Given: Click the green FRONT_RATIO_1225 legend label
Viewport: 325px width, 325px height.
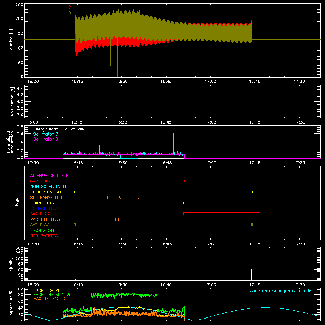Looking at the screenshot, I should [x=53, y=295].
